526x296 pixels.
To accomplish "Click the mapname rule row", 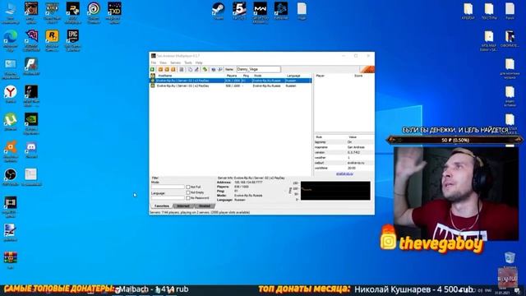I will pyautogui.click(x=344, y=147).
